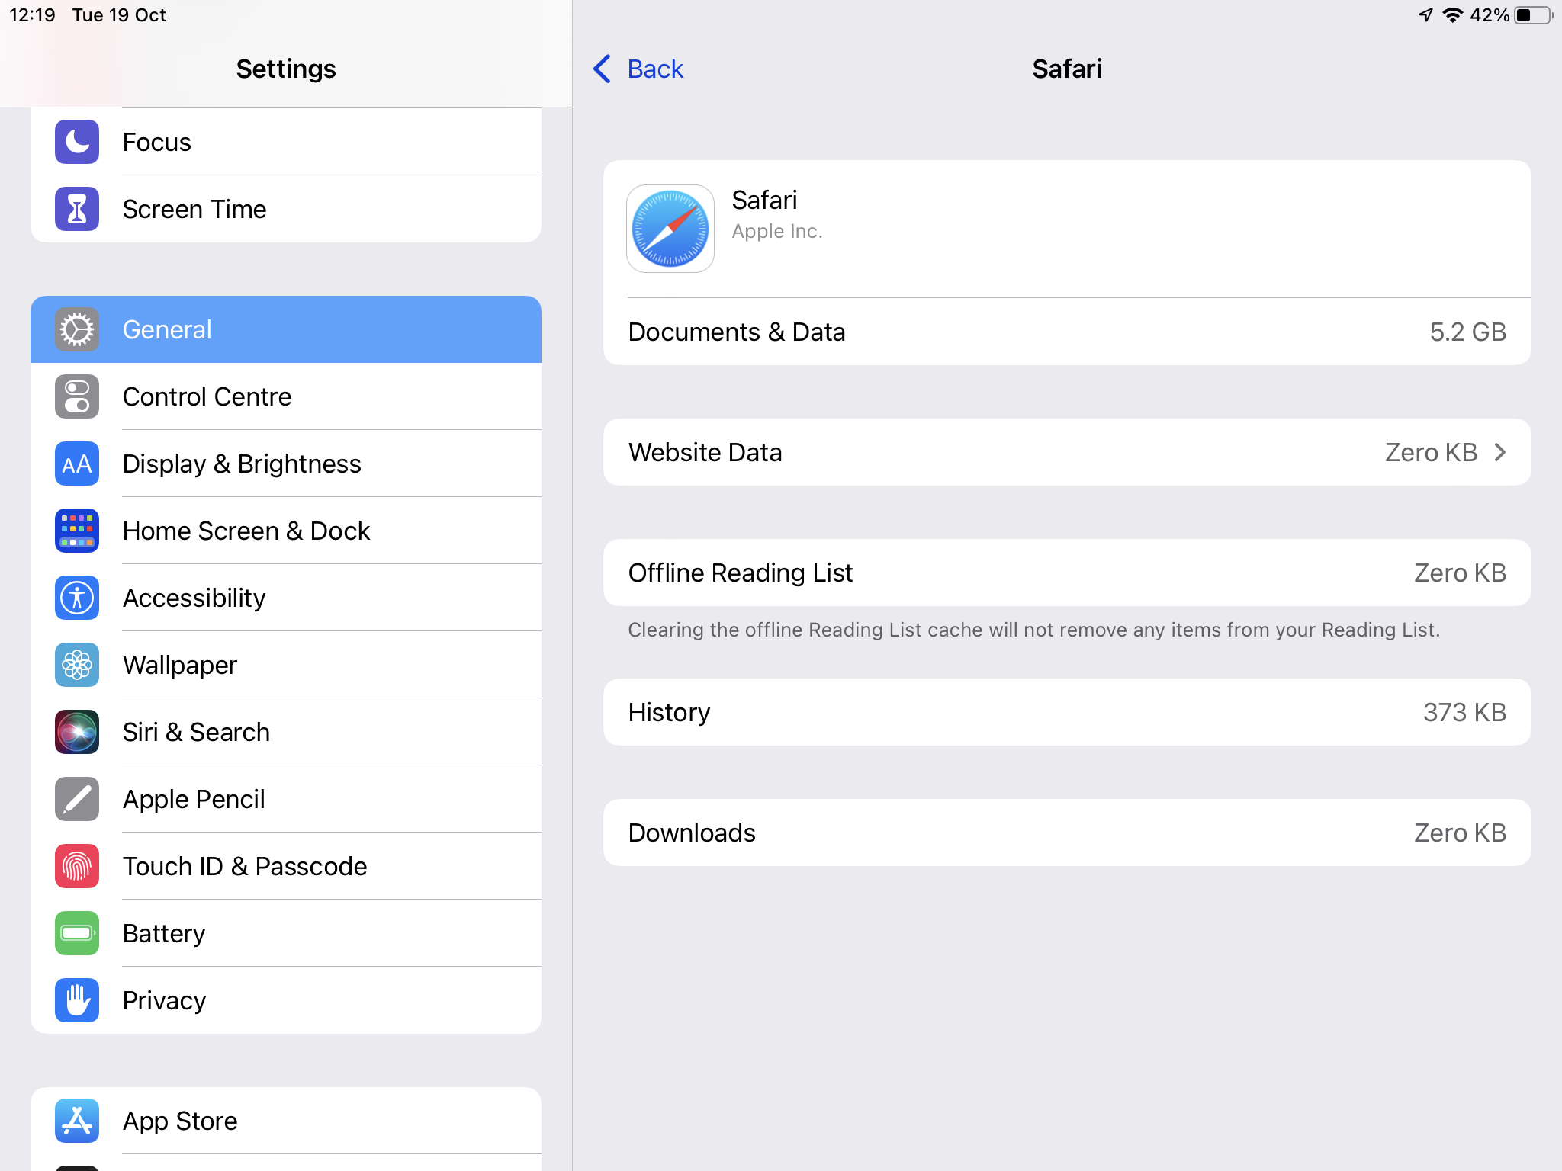Screen dimensions: 1562x1171
Task: Tap the battery indicator in status bar
Action: (1533, 15)
